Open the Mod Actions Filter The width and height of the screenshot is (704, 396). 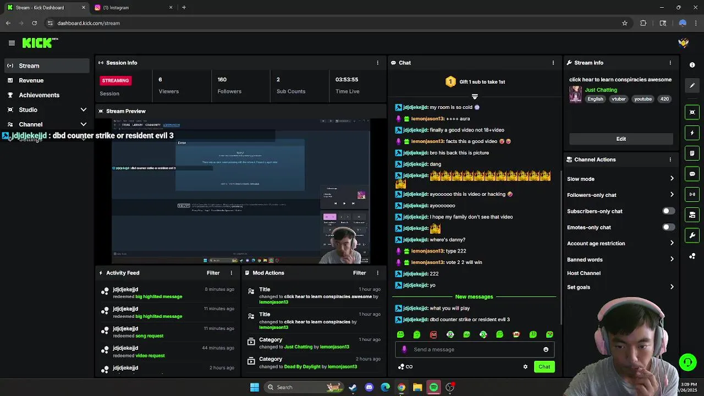[359, 273]
